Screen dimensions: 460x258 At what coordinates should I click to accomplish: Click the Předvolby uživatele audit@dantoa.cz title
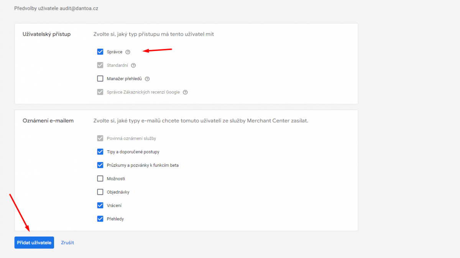(x=56, y=8)
